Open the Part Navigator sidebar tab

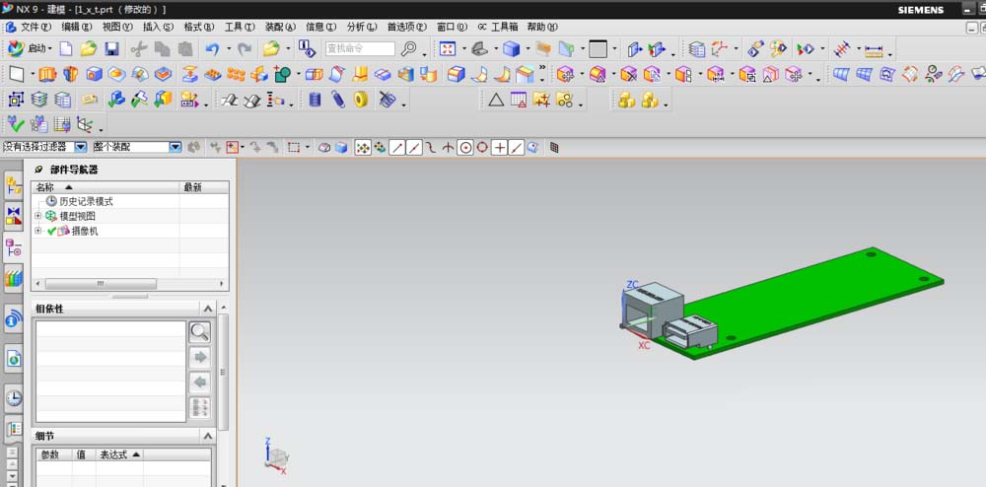coord(13,247)
